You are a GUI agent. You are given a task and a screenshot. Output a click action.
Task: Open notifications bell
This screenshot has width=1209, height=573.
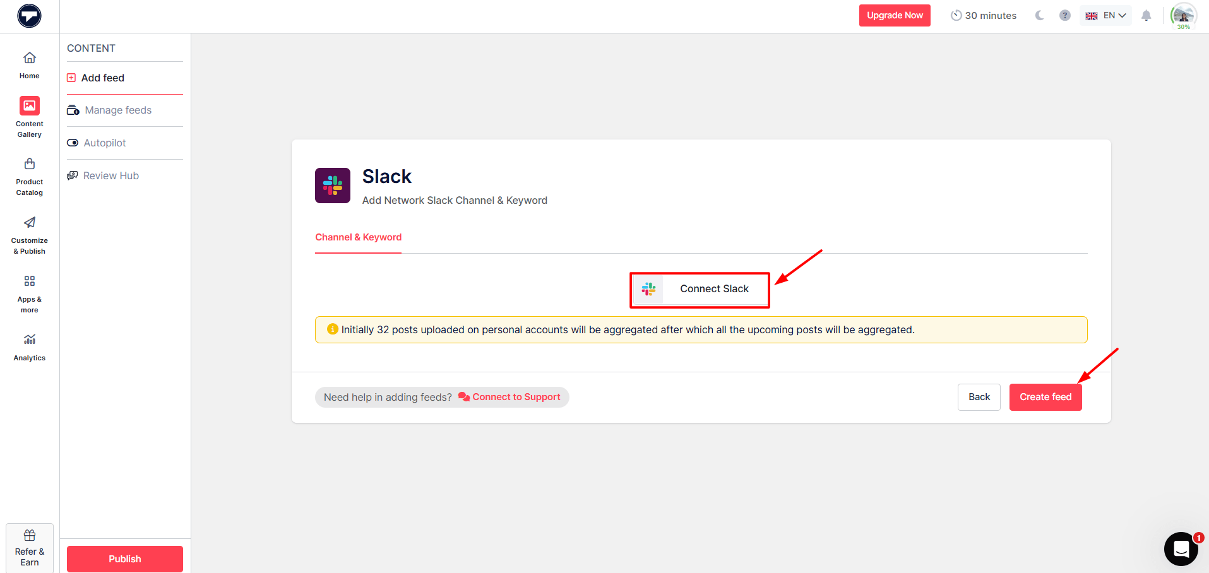pos(1146,16)
